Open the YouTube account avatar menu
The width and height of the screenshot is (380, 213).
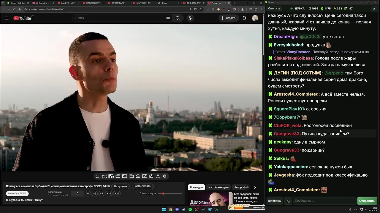click(255, 18)
